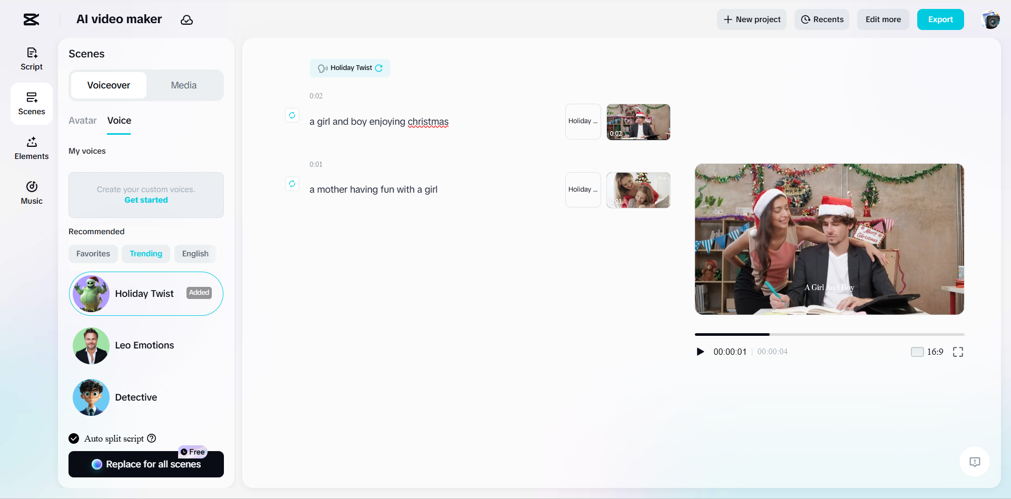The height and width of the screenshot is (499, 1011).
Task: Click the CapCut logo
Action: [x=30, y=19]
